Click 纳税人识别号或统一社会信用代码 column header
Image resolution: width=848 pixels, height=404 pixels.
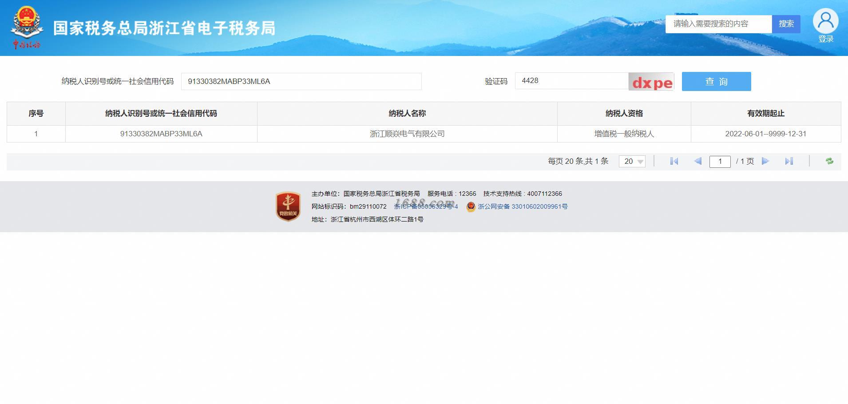[x=161, y=114]
